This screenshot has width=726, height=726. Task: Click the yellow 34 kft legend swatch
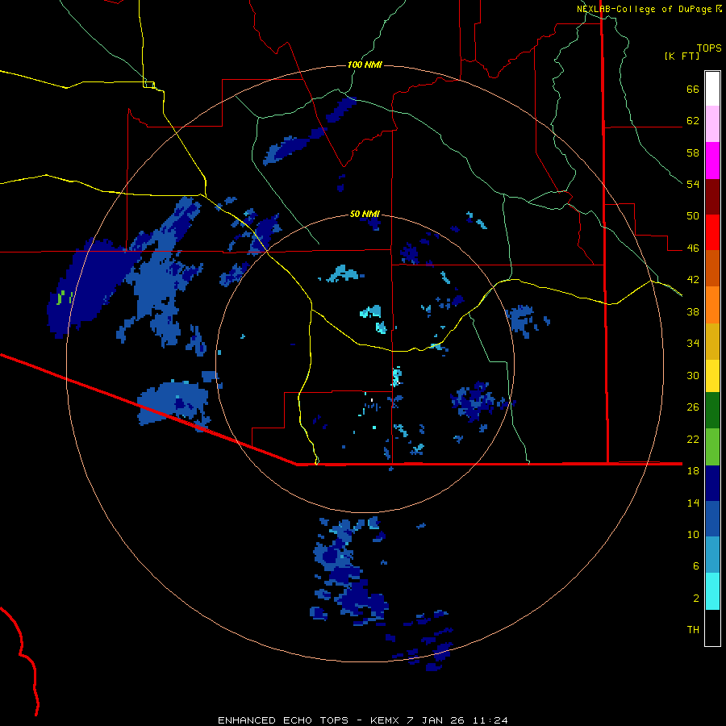point(712,376)
